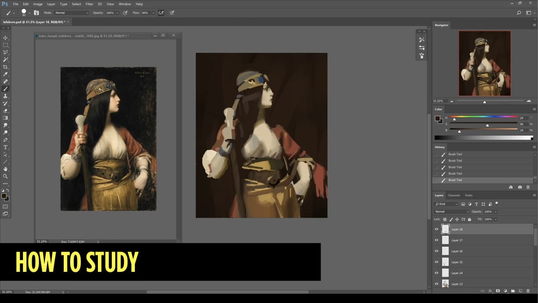Viewport: 538px width, 303px height.
Task: Open the Filter menu
Action: click(x=89, y=4)
